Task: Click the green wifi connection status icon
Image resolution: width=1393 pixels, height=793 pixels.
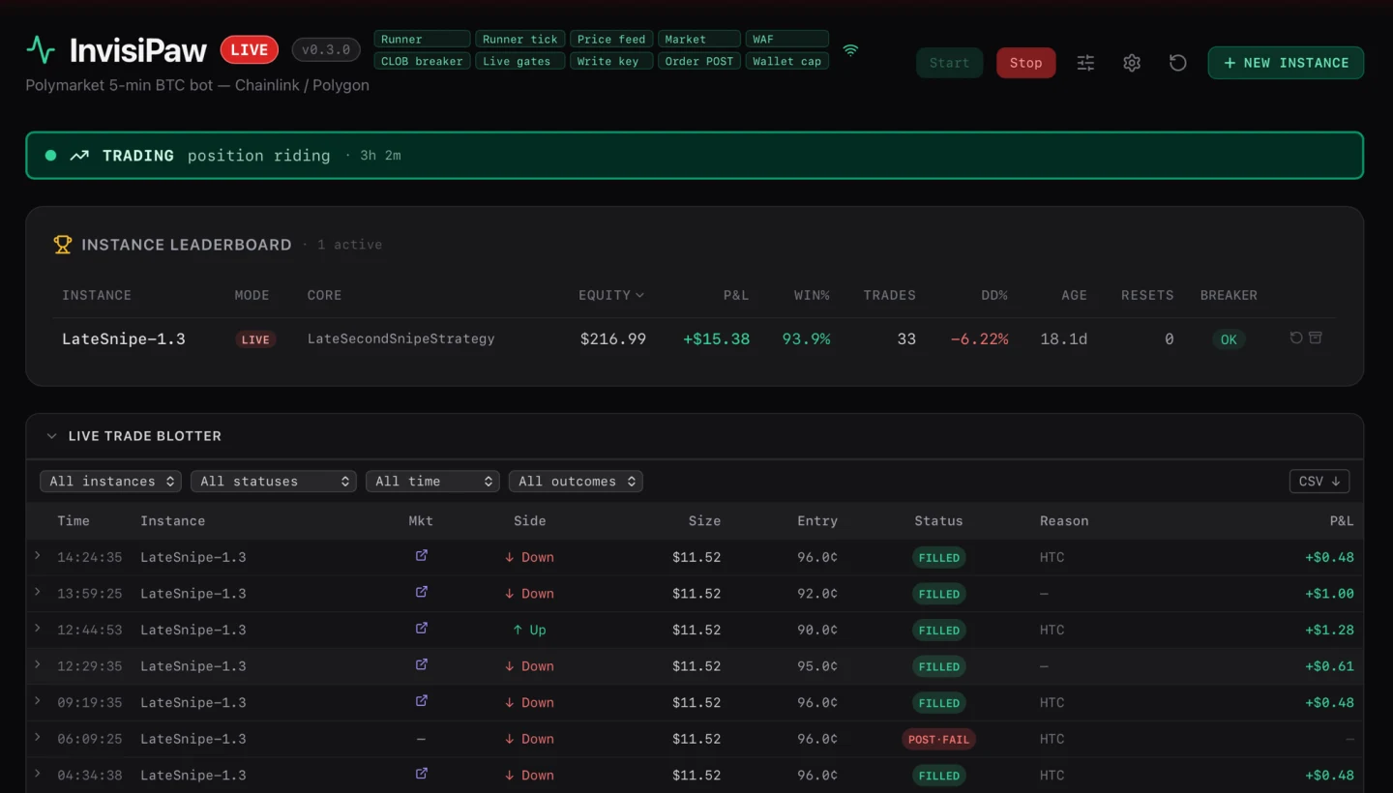Action: pos(850,50)
